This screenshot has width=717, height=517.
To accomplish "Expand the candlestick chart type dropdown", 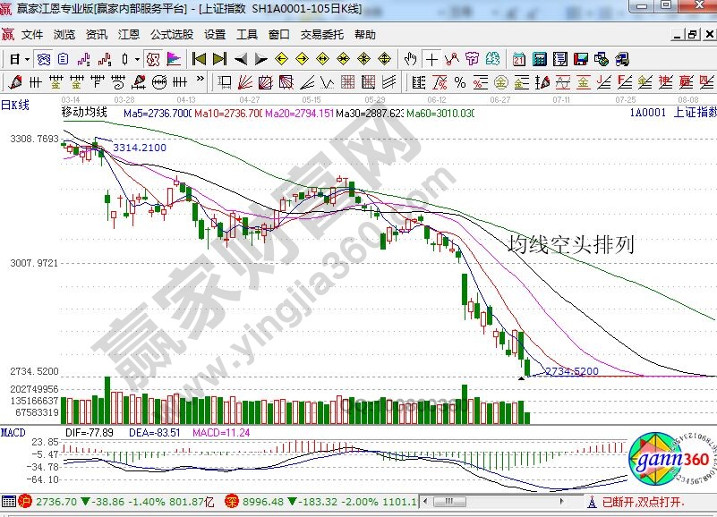I will click(x=136, y=59).
